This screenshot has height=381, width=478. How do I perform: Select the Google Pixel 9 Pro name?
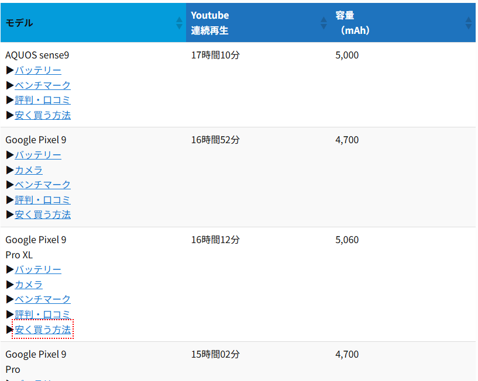(36, 362)
